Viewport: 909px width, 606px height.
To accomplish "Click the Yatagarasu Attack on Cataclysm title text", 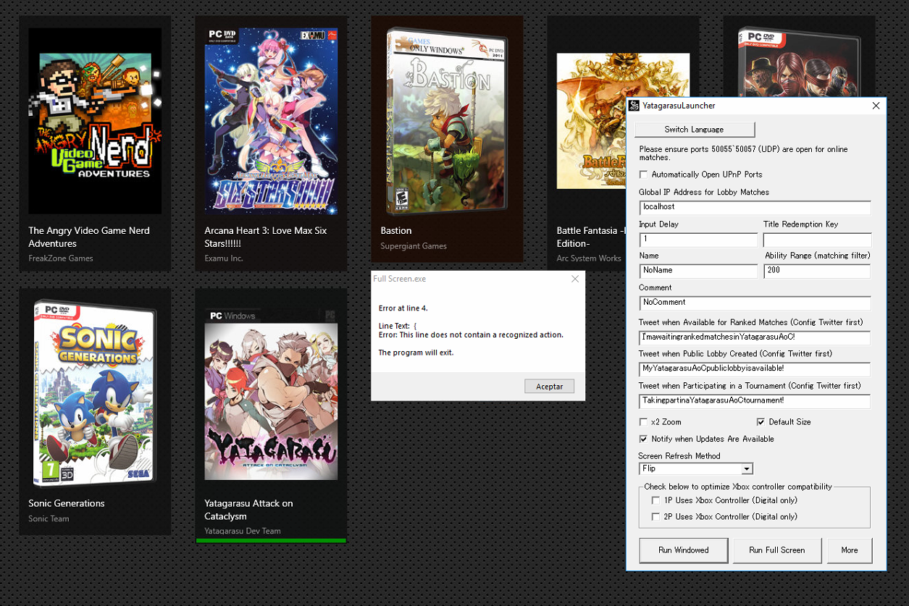I will (248, 510).
